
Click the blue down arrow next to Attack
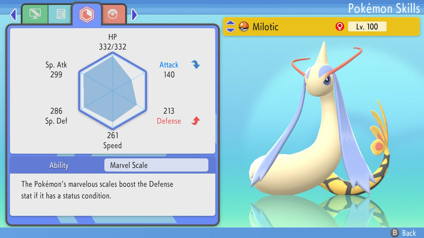pos(195,64)
